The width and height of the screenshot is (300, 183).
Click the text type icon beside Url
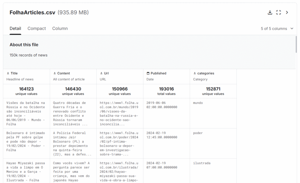101,73
